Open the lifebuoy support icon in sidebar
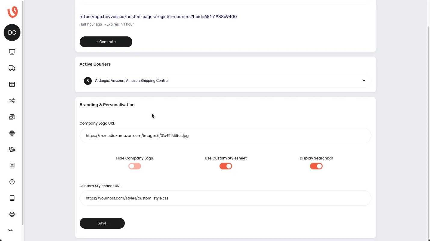The image size is (430, 241). [12, 214]
